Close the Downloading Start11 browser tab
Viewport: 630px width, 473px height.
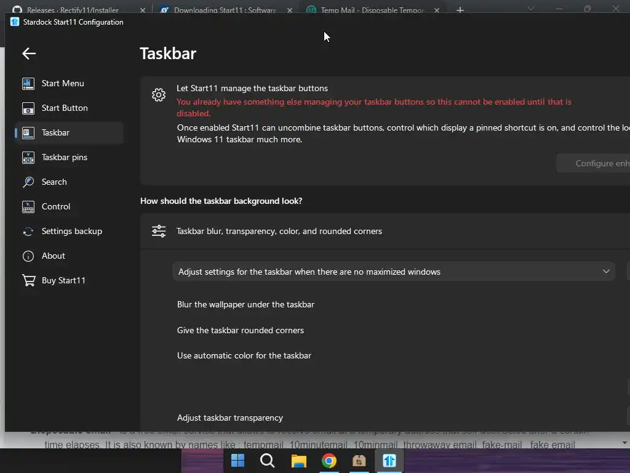pyautogui.click(x=290, y=10)
